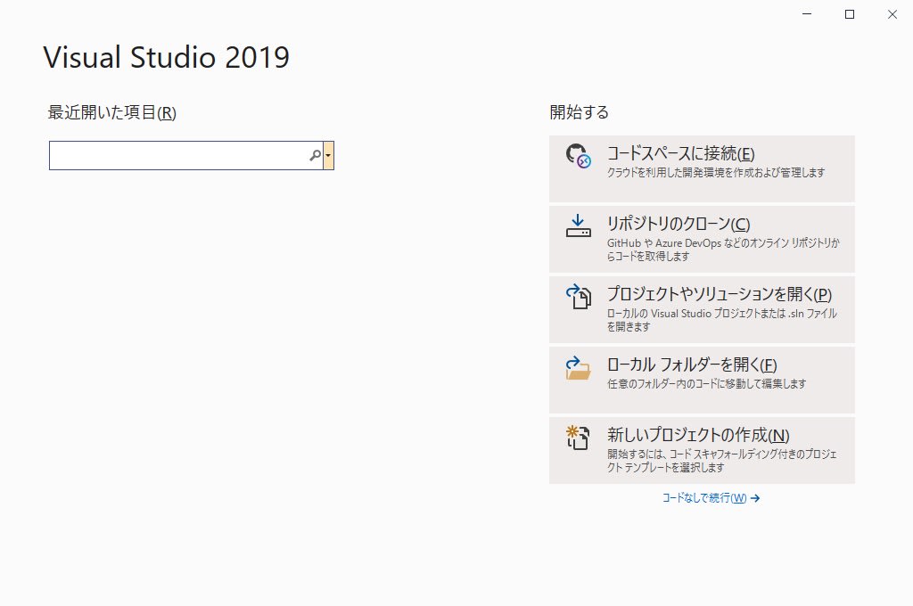This screenshot has width=913, height=606.
Task: Follow the コードなしで続行(W) link
Action: point(704,498)
